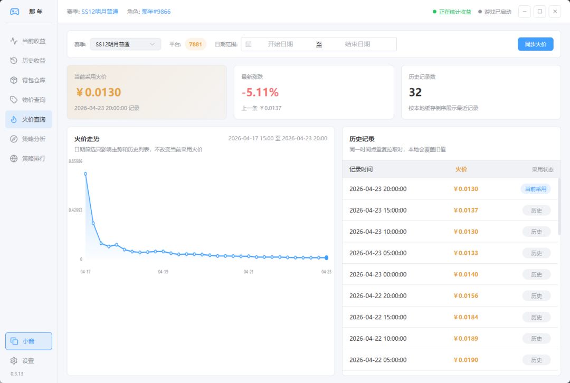The width and height of the screenshot is (570, 383).
Task: Click price ¥0.0137 in history table
Action: pos(465,210)
